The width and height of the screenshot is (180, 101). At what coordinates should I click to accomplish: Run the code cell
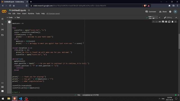coord(9,22)
